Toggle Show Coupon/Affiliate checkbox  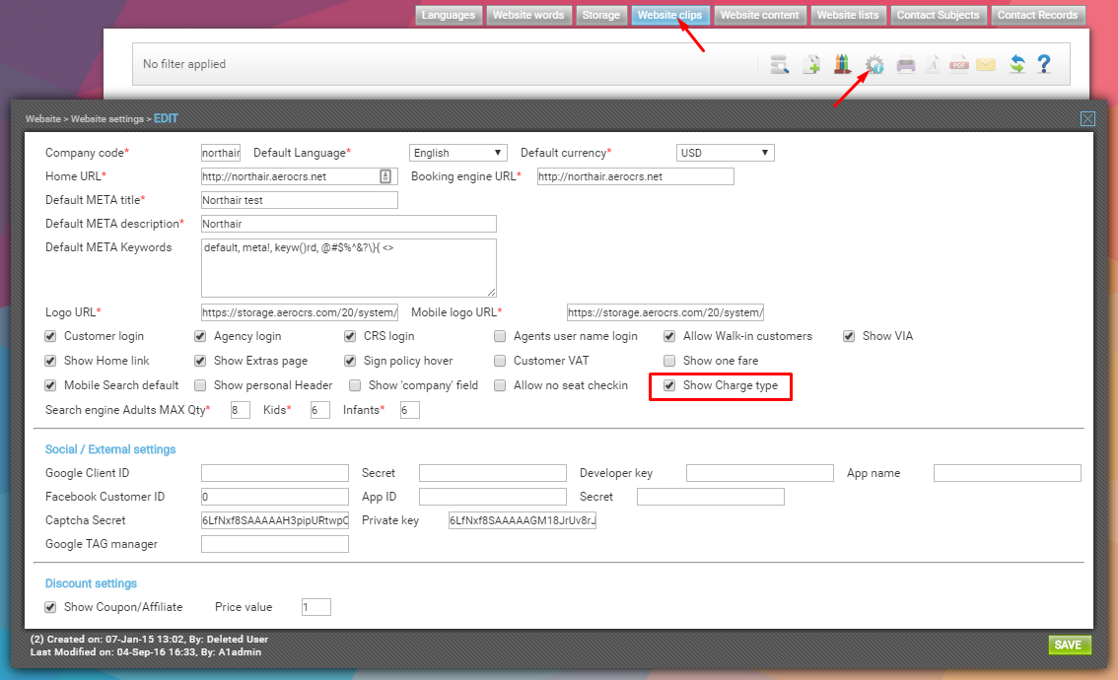click(50, 607)
